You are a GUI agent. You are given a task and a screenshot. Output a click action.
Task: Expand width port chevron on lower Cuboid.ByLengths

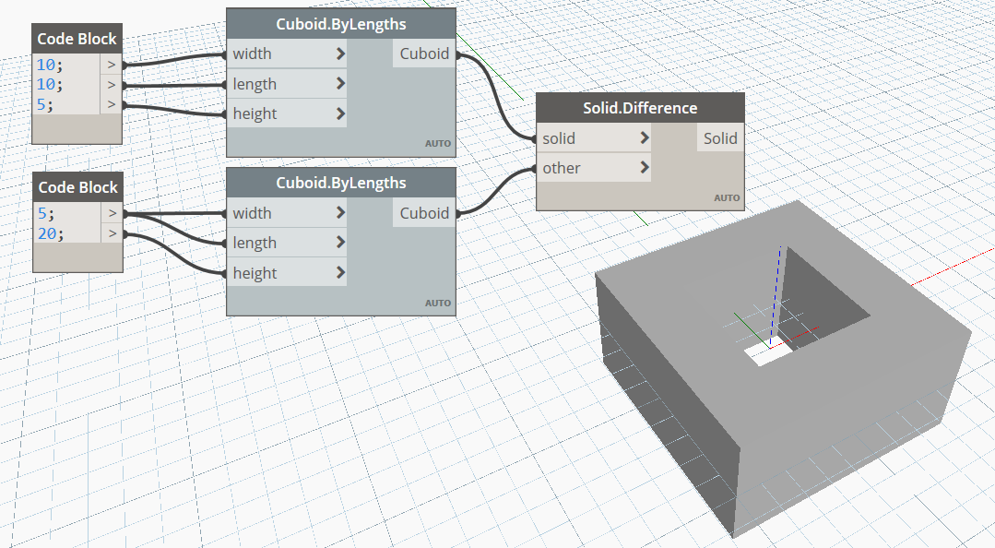tap(341, 213)
